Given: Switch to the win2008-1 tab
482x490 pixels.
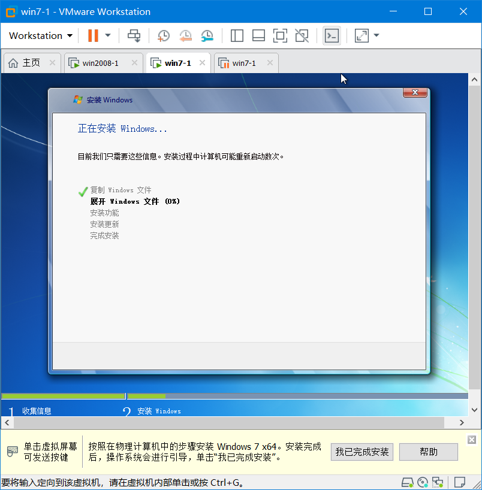Looking at the screenshot, I should (x=102, y=62).
